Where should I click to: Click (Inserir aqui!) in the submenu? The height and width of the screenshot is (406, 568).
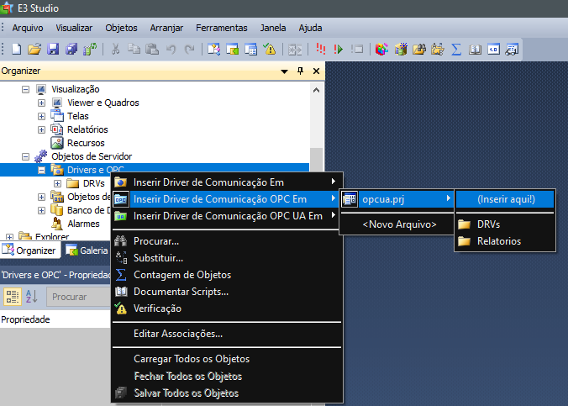505,199
